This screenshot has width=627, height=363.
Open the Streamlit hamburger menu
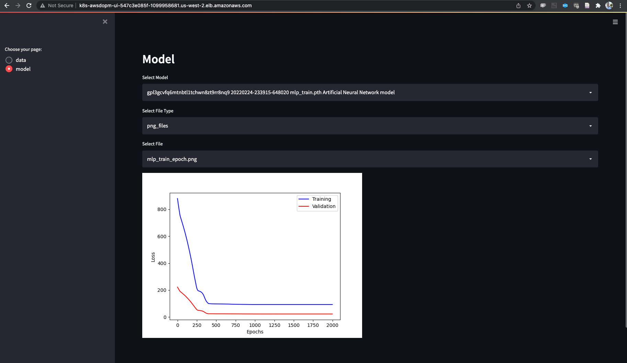[x=615, y=22]
